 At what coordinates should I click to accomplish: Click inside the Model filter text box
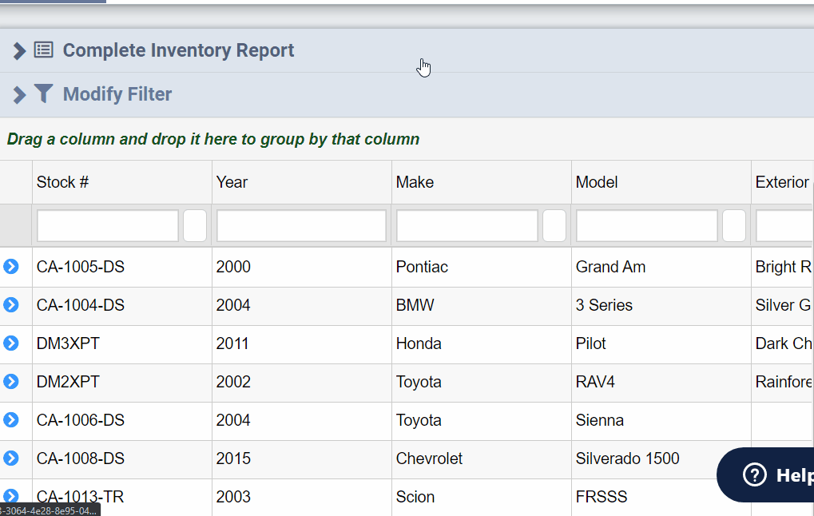pyautogui.click(x=645, y=225)
